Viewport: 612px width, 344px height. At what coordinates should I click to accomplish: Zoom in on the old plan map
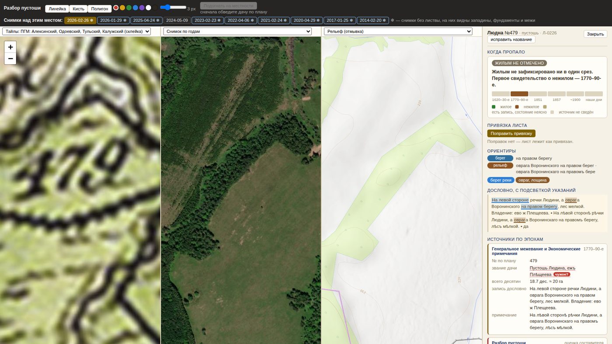coord(10,47)
